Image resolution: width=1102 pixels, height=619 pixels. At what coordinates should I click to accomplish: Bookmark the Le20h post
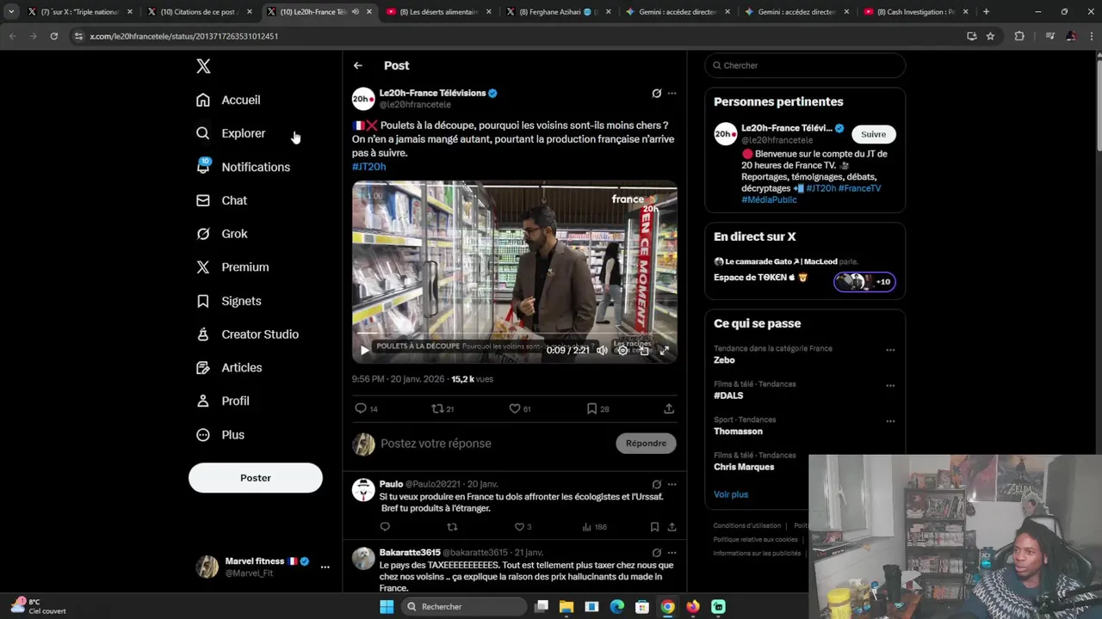(591, 408)
